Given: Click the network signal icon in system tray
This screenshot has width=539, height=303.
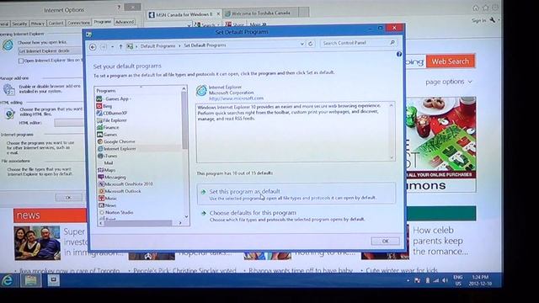Looking at the screenshot, I should pos(436,280).
